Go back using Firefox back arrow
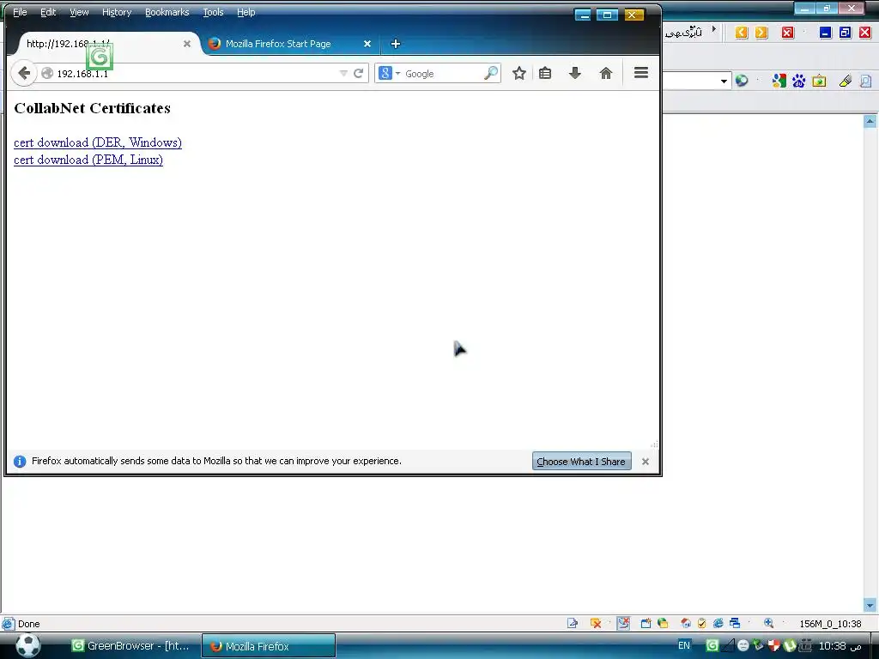The height and width of the screenshot is (659, 879). (23, 73)
